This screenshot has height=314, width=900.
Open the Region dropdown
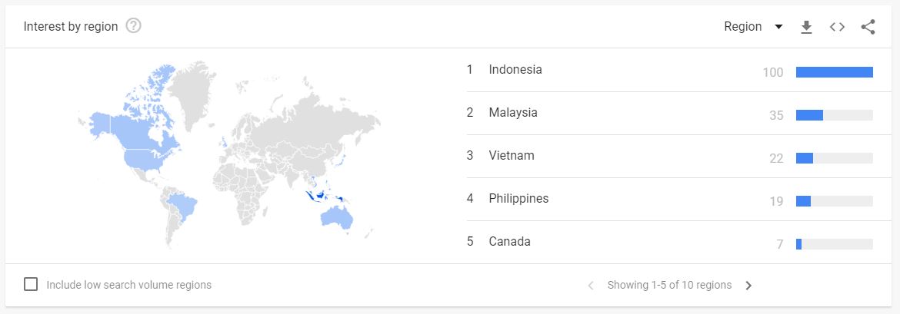[753, 27]
